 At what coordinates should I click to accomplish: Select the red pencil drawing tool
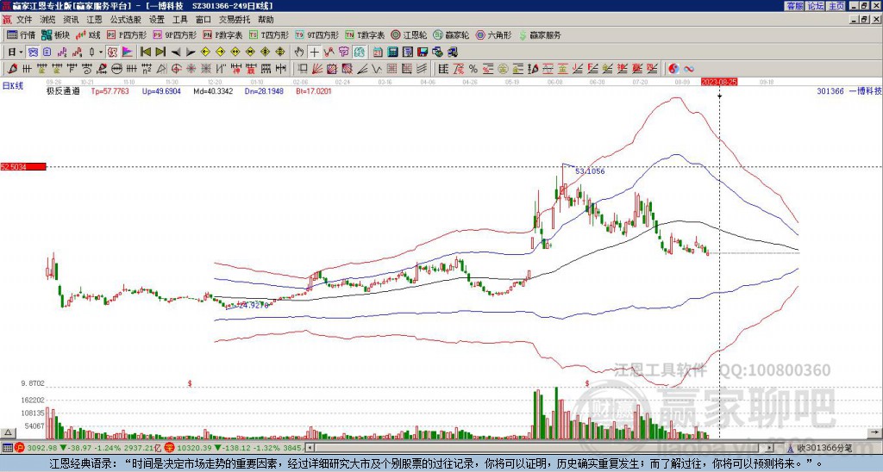12,69
